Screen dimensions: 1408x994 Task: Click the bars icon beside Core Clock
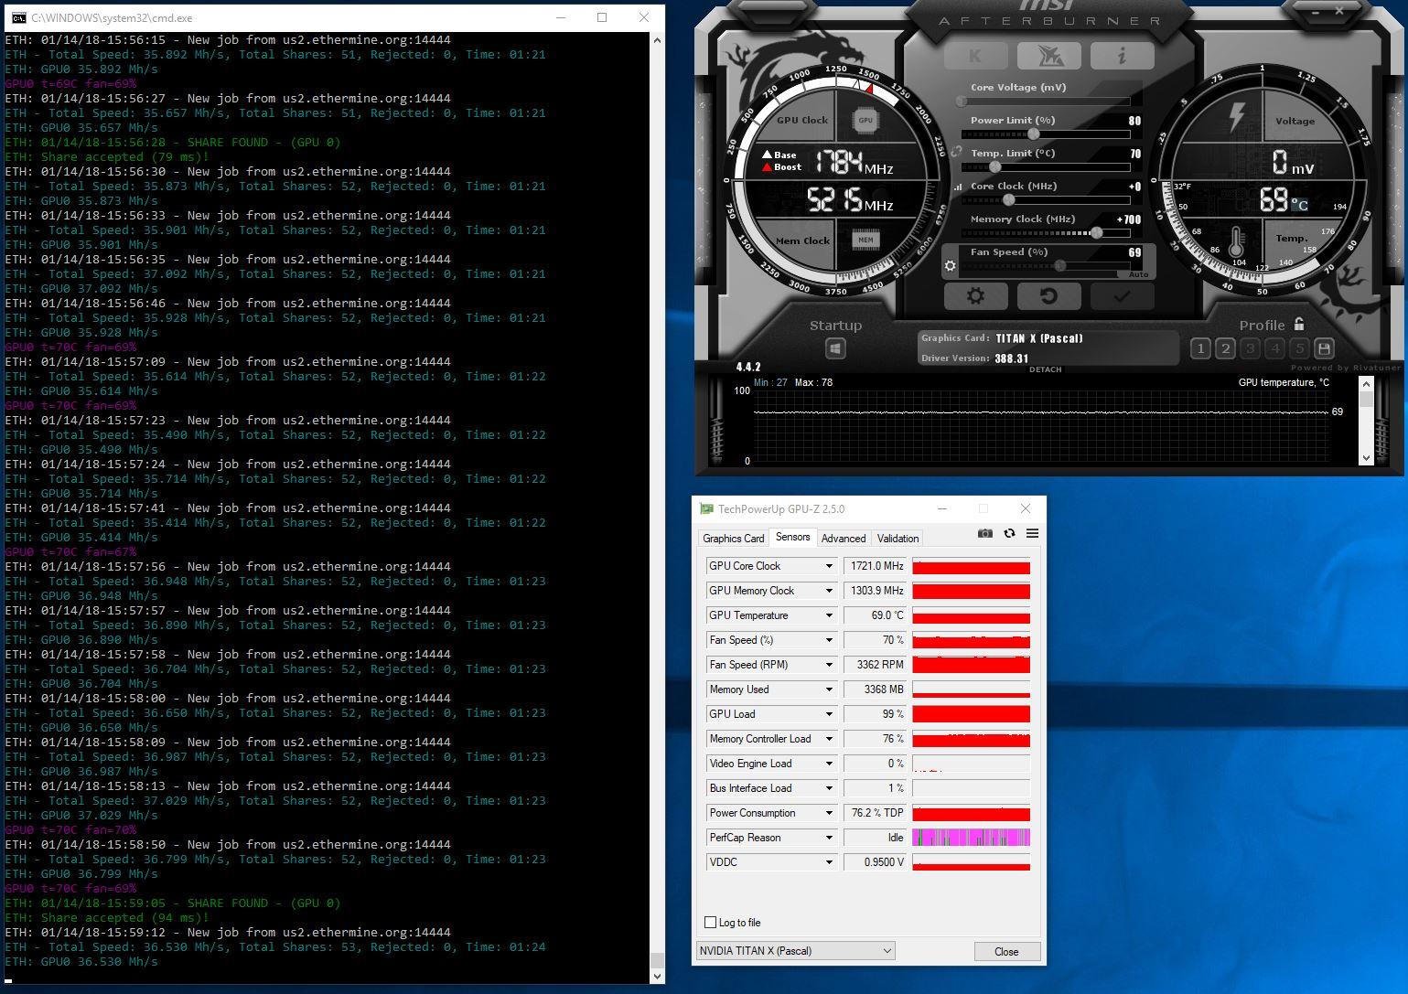pos(958,187)
